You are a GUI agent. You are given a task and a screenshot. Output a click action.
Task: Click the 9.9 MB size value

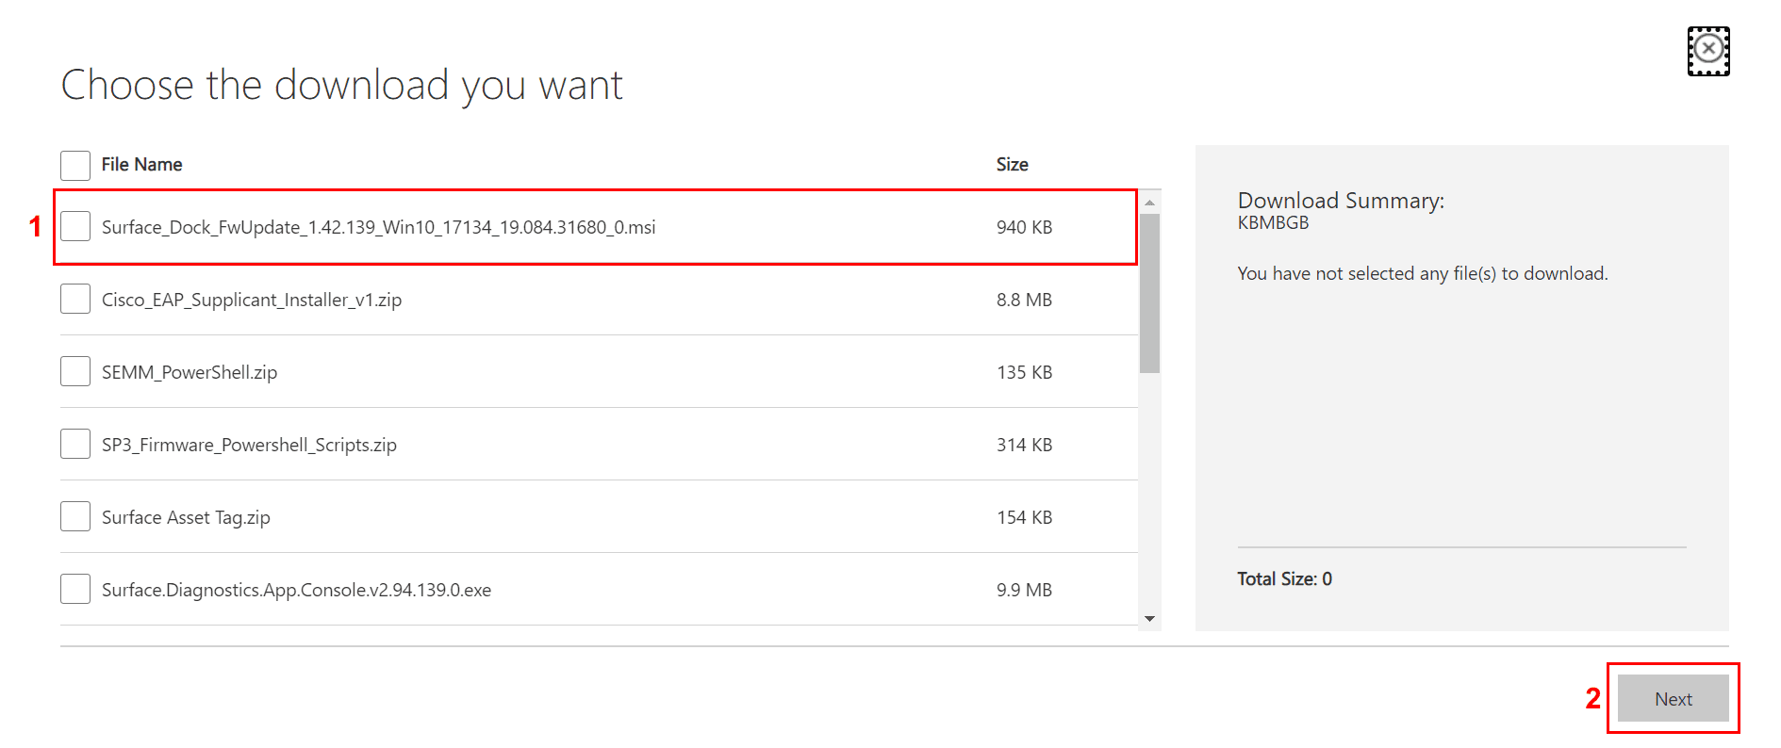coord(1024,590)
